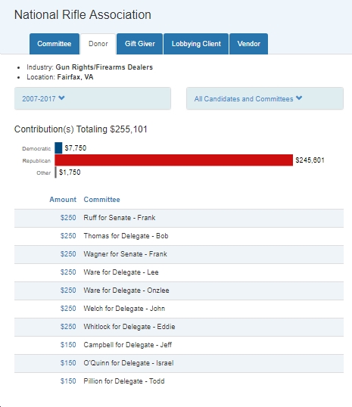
Task: Click $150 amount for Campbell for Delegate
Action: pos(68,345)
